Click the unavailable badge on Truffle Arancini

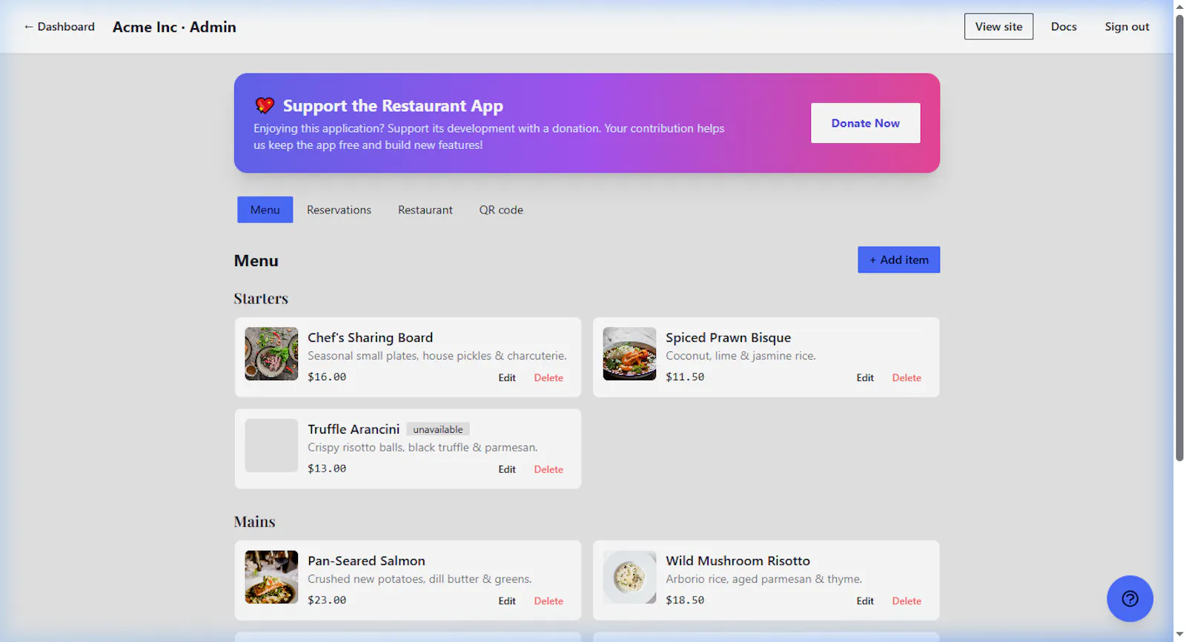(x=438, y=429)
